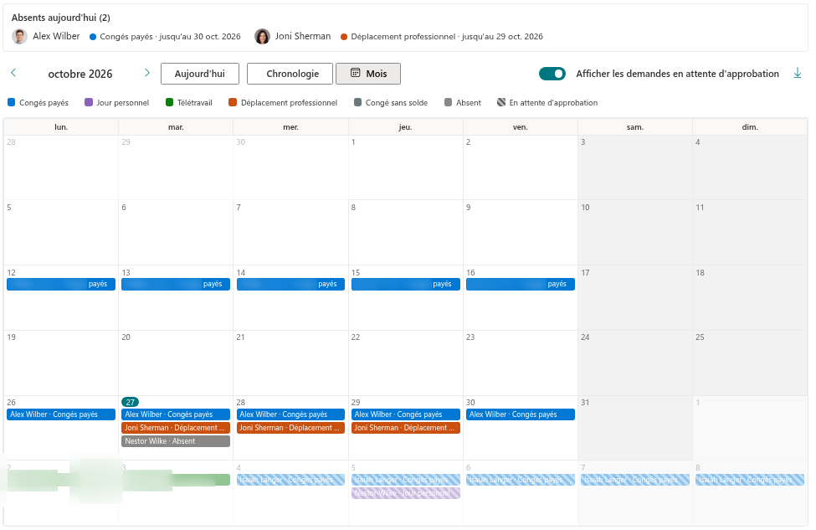This screenshot has width=816, height=530.
Task: Open Joni Sherman Déplacement event on 29
Action: 406,428
